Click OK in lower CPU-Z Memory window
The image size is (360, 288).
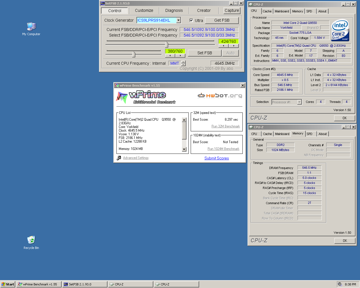coord(345,241)
